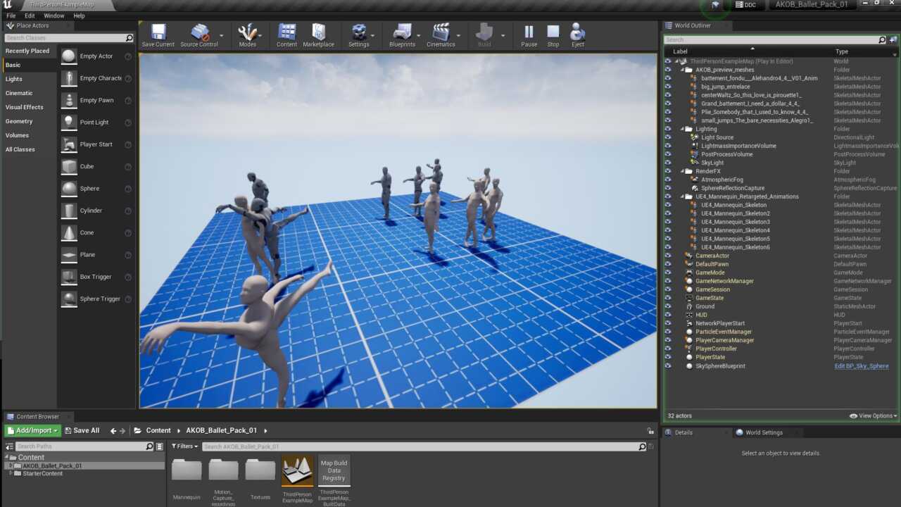Viewport: 901px width, 507px height.
Task: Select the Sphere primitive
Action: [96, 188]
